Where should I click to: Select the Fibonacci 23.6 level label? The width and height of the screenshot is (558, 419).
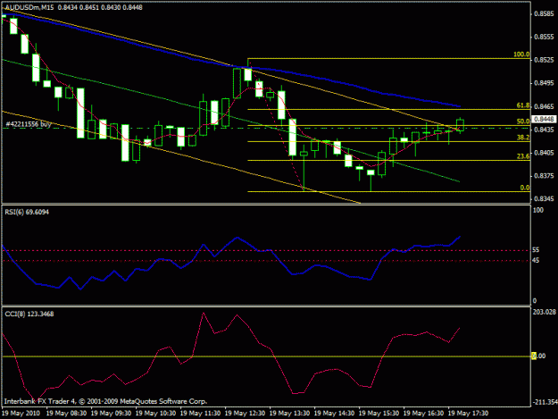point(523,156)
